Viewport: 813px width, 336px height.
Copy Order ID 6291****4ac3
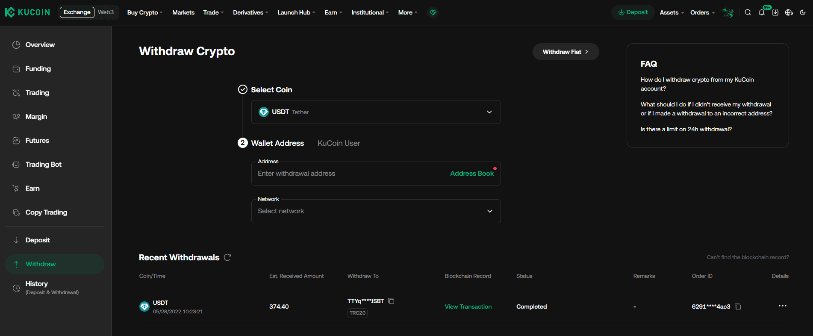pyautogui.click(x=738, y=307)
